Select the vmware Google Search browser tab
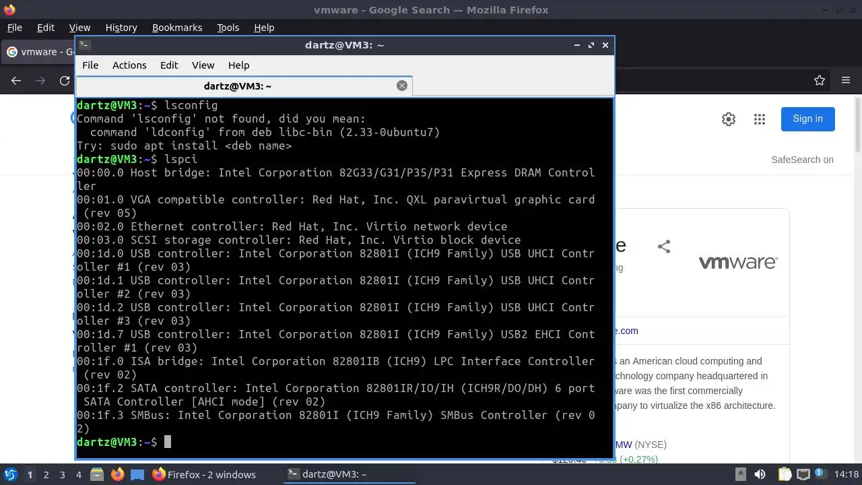This screenshot has width=862, height=485. pos(39,52)
